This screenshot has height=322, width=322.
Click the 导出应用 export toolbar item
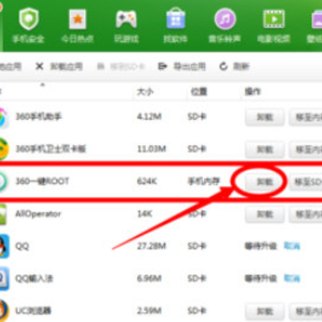coord(182,66)
